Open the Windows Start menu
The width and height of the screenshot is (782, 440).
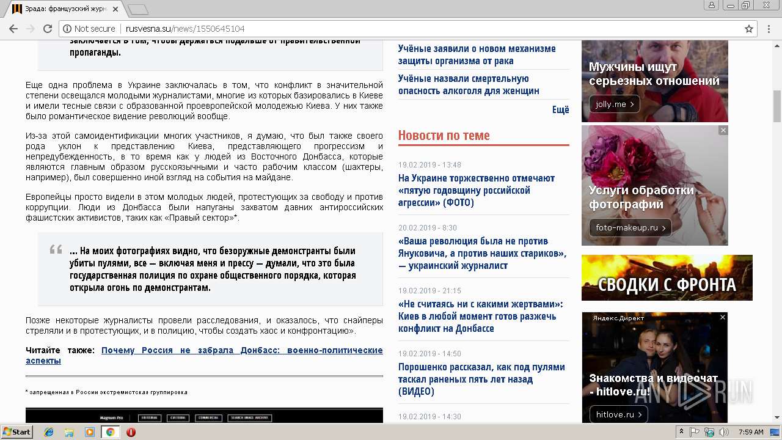pyautogui.click(x=16, y=432)
